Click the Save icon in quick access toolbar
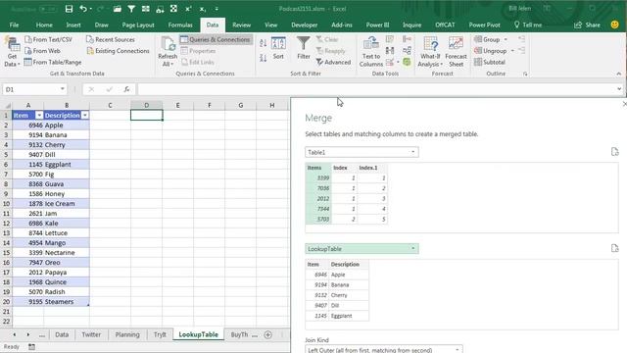Image resolution: width=627 pixels, height=353 pixels. point(69,9)
